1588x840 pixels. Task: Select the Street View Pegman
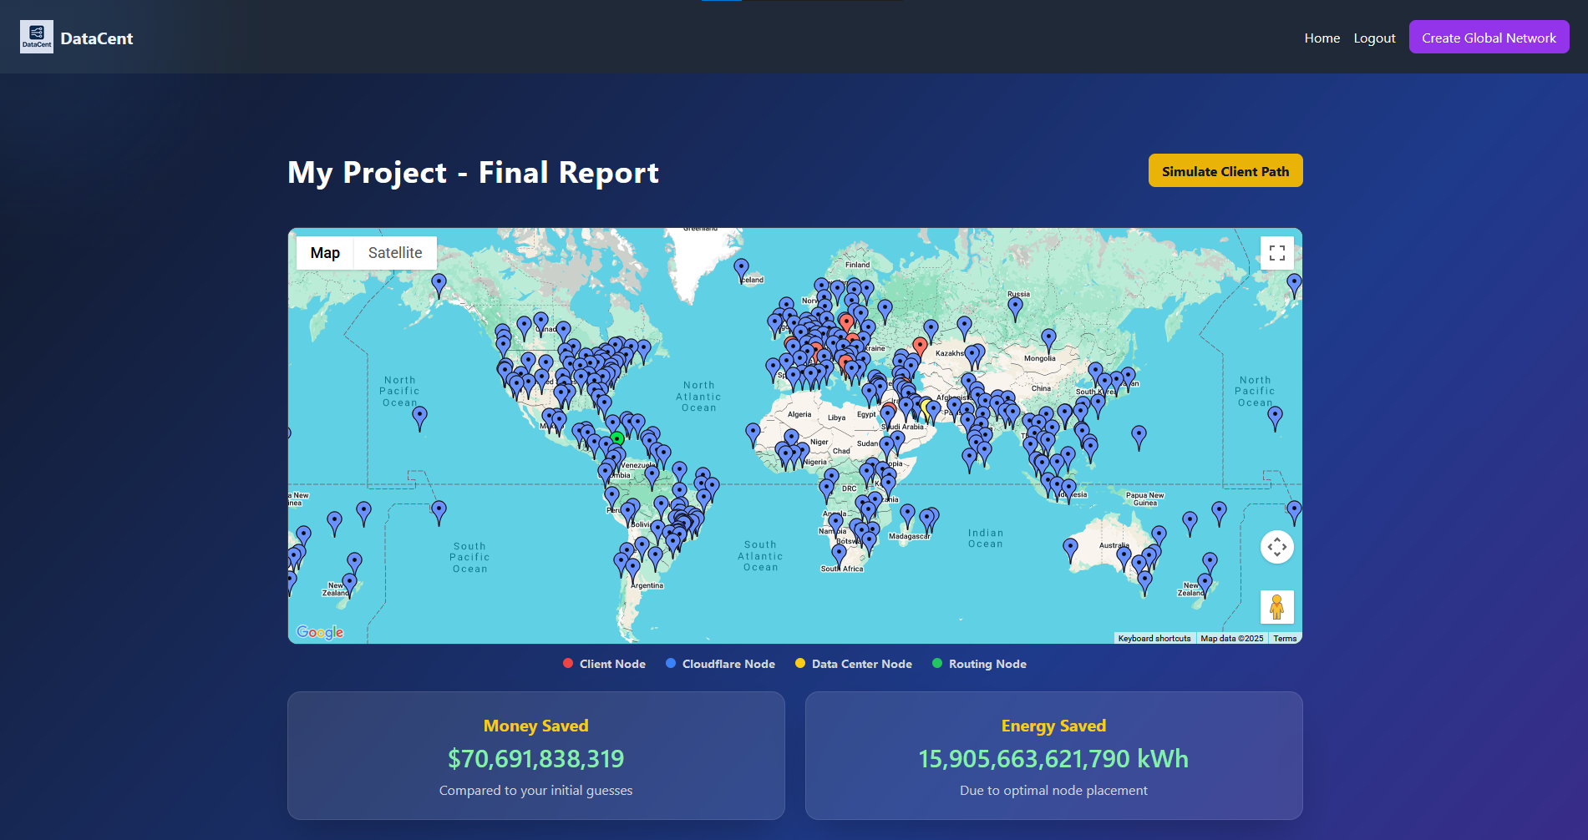pyautogui.click(x=1276, y=607)
